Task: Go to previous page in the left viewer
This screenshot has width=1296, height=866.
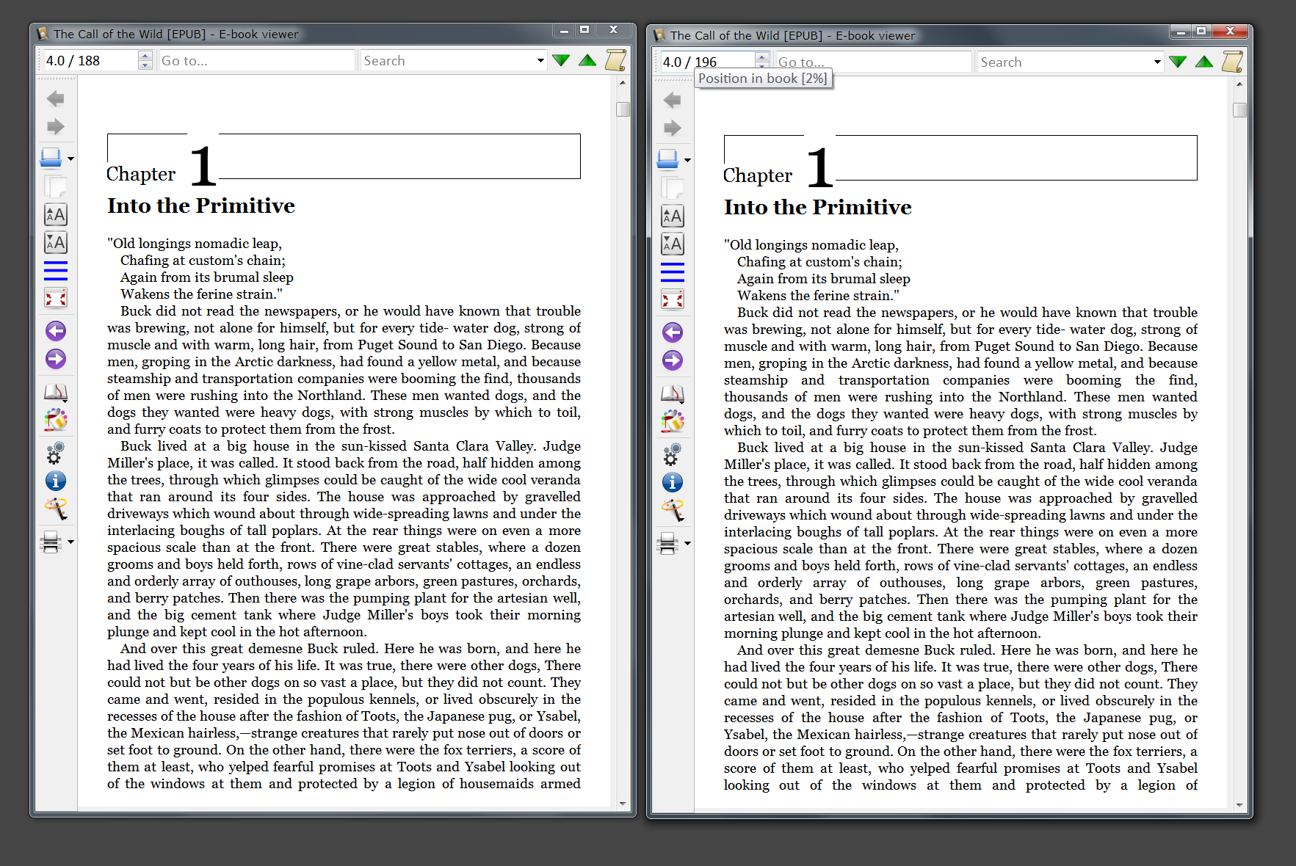Action: point(56,331)
